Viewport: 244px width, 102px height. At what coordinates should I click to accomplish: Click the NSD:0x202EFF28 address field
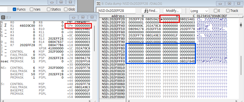116,11
